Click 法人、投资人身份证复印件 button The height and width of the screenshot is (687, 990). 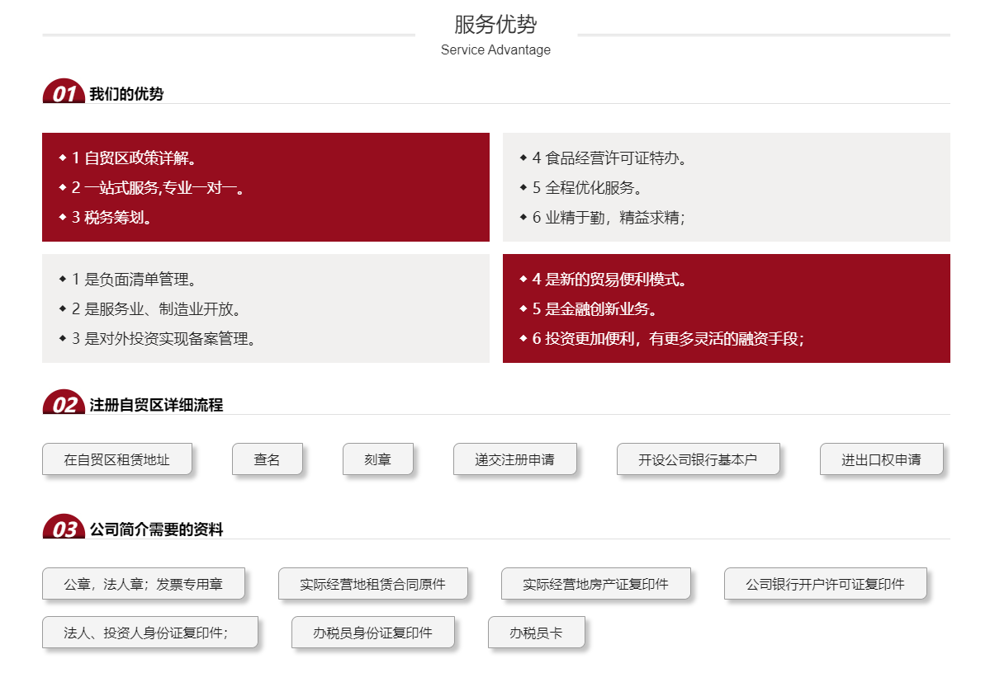149,633
